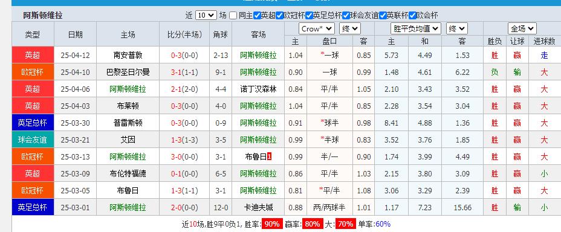Screen dimensions: 561x232
Task: Click the date 25-03-09 cell
Action: [x=75, y=174]
